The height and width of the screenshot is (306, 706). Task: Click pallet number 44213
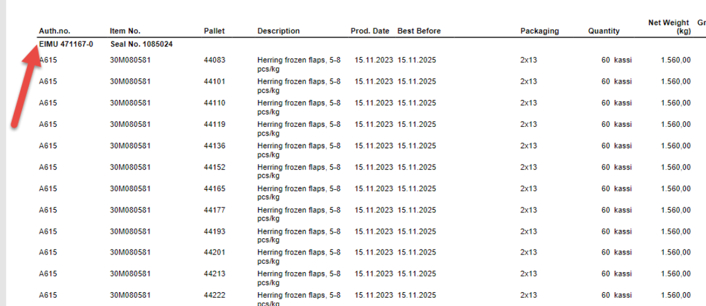(x=215, y=274)
